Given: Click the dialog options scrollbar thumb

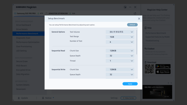Looking at the screenshot, I should point(137,42).
